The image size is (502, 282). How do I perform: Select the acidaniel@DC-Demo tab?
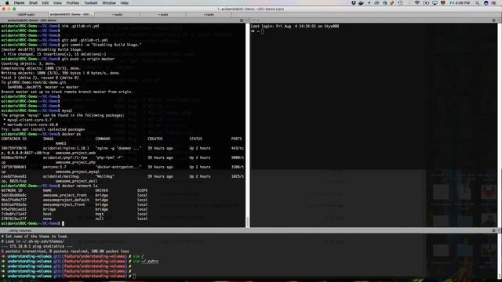(x=71, y=15)
